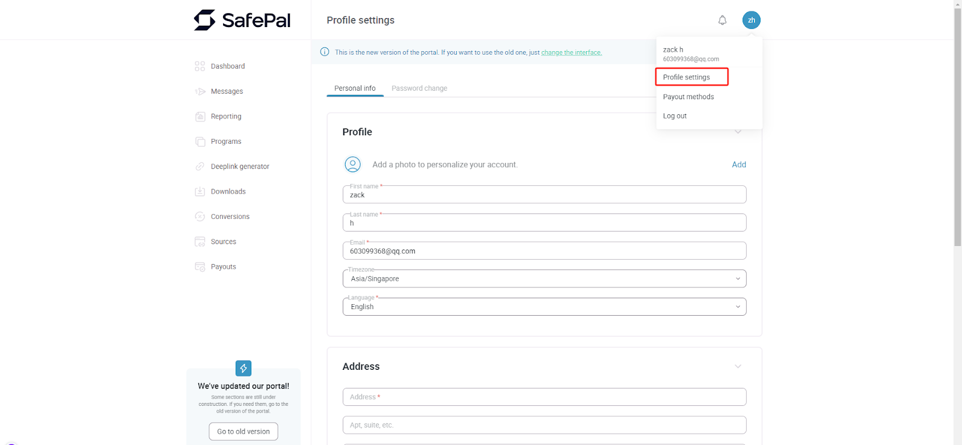Click the Messages paper-plane icon
The width and height of the screenshot is (962, 445).
tap(200, 91)
